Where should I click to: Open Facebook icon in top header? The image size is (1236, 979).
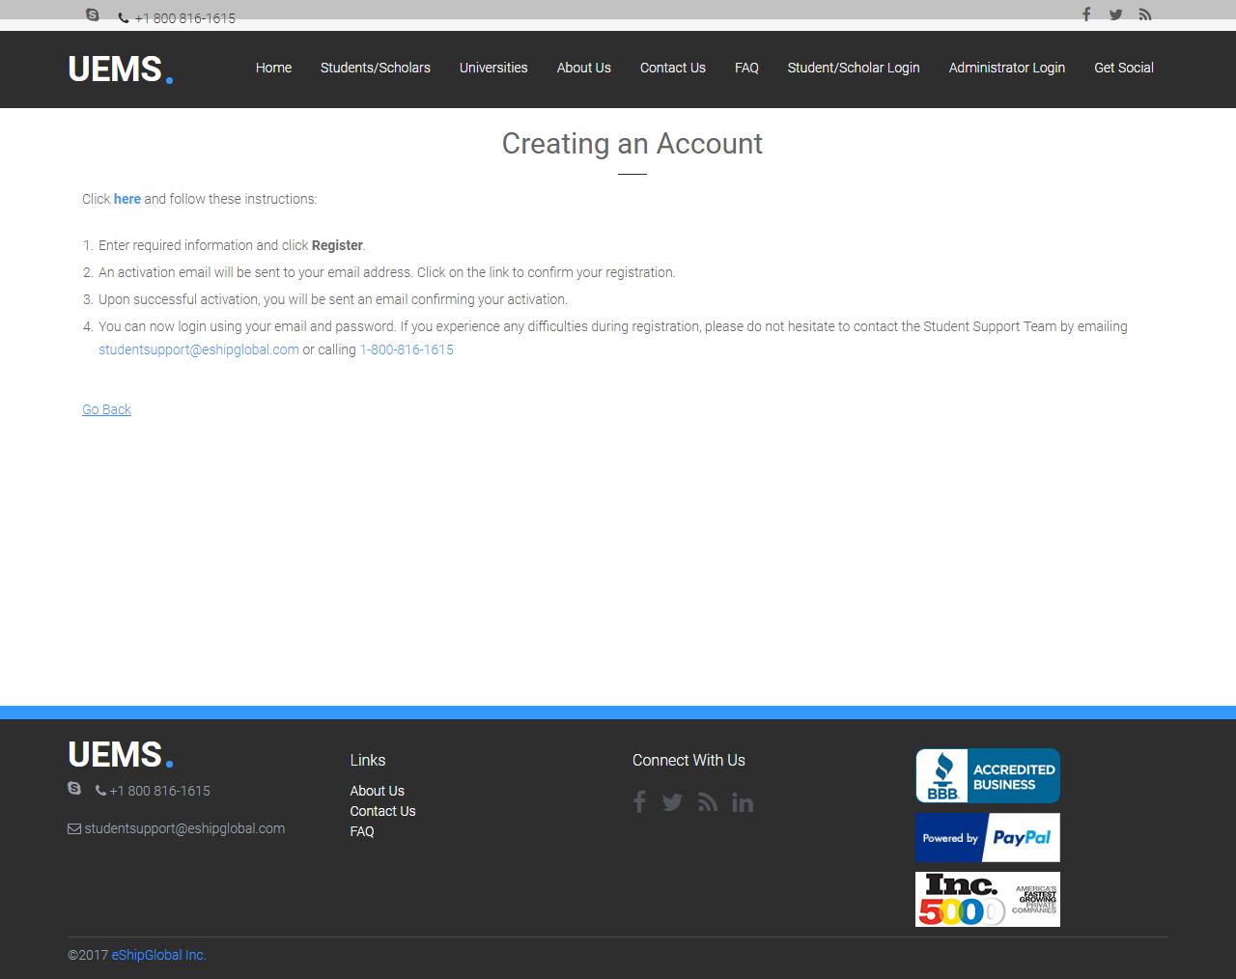tap(1086, 14)
